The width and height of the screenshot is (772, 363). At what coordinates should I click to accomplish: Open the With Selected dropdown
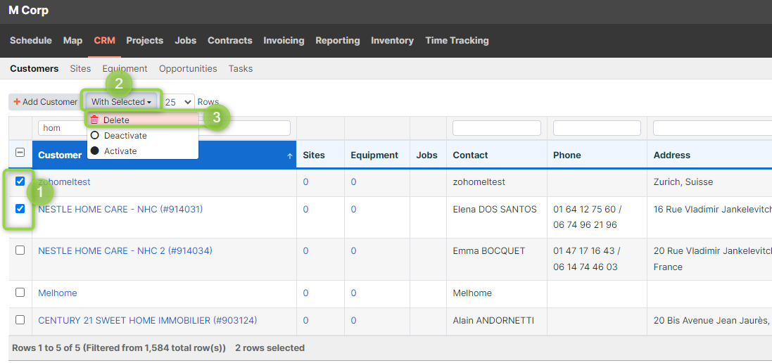121,102
